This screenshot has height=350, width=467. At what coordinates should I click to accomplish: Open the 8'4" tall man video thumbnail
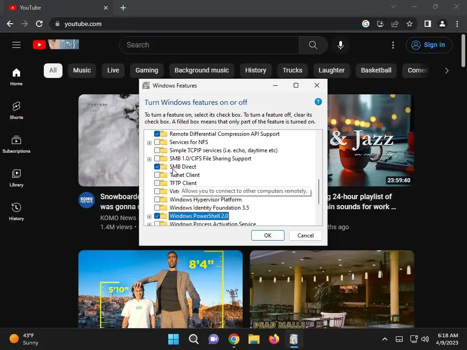161,289
